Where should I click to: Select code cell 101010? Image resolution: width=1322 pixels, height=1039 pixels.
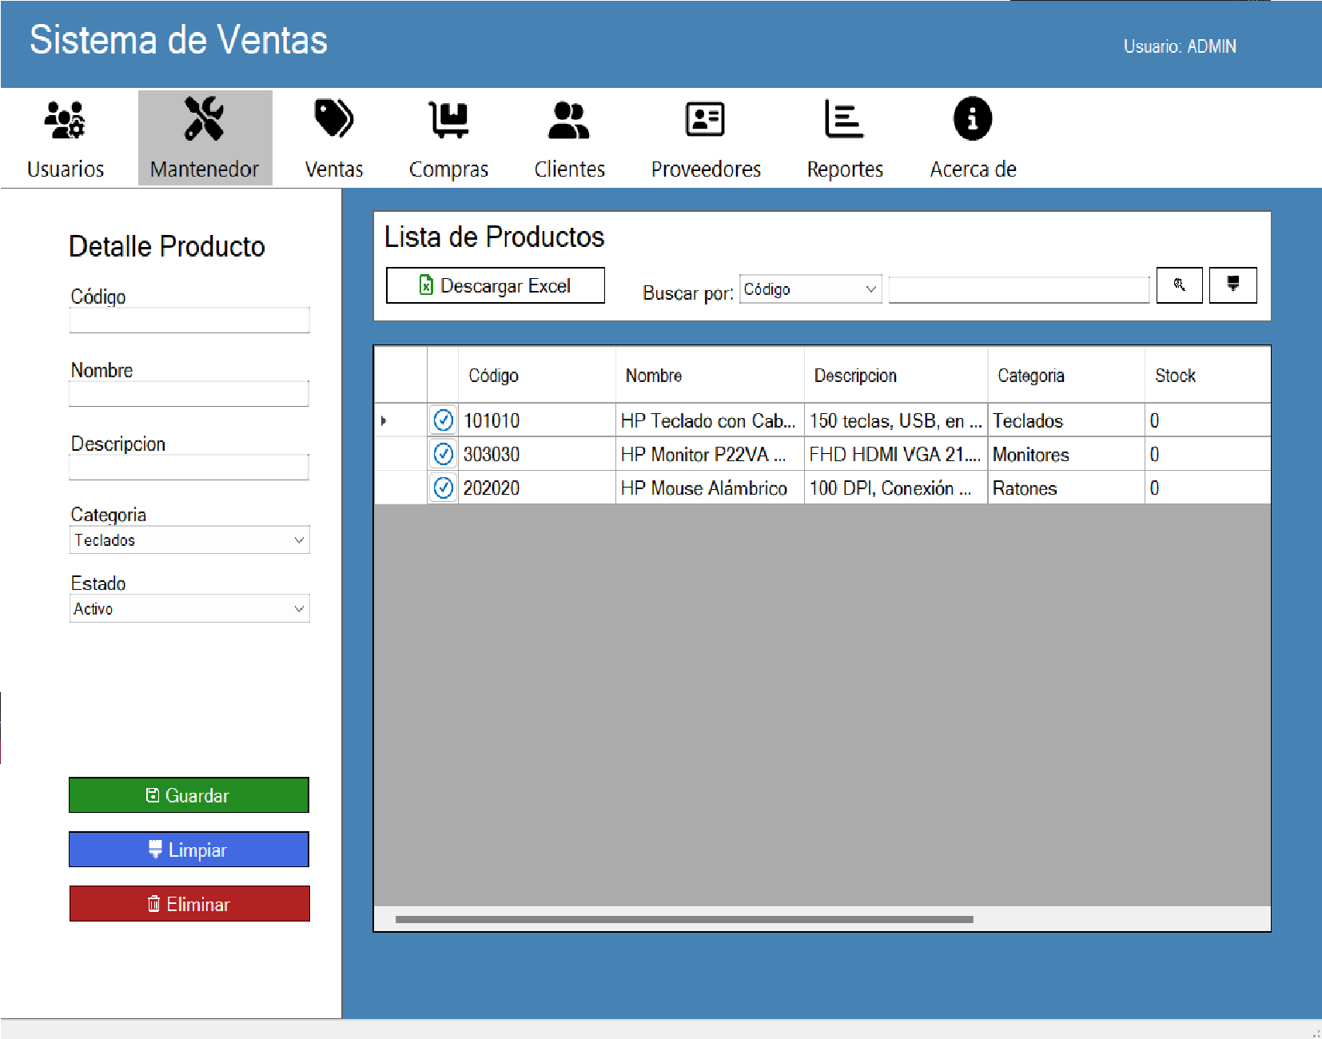point(537,420)
